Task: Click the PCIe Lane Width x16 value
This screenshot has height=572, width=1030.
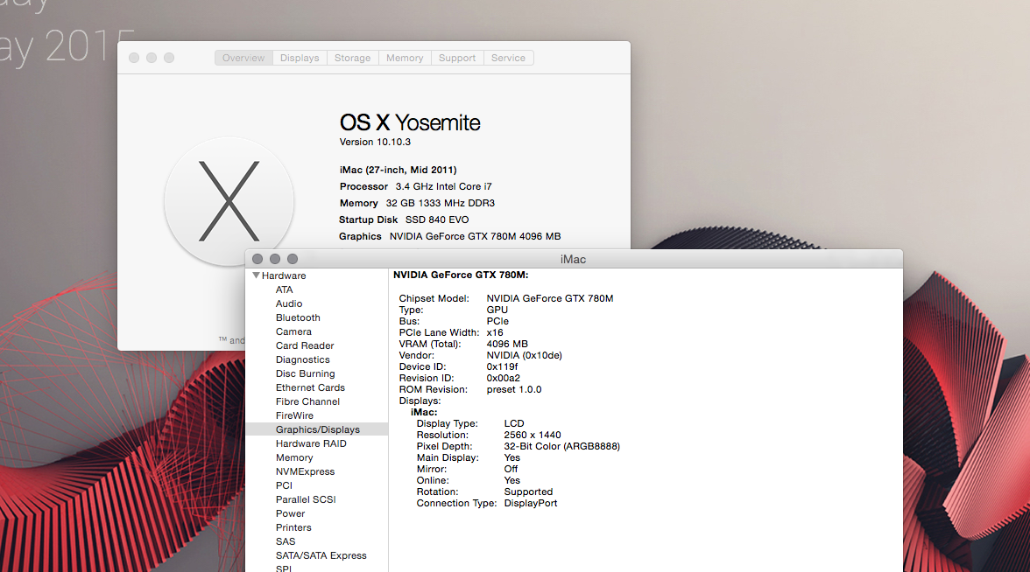Action: (495, 332)
